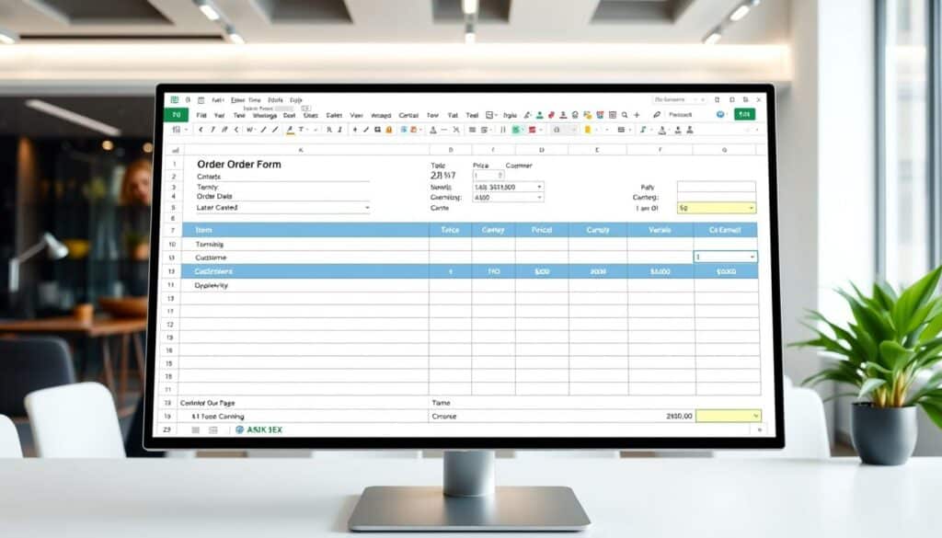Click the underlined person icon in the menu row
The image size is (942, 538).
(563, 115)
